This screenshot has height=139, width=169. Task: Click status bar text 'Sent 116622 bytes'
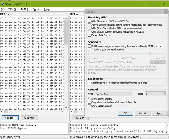coord(10,137)
